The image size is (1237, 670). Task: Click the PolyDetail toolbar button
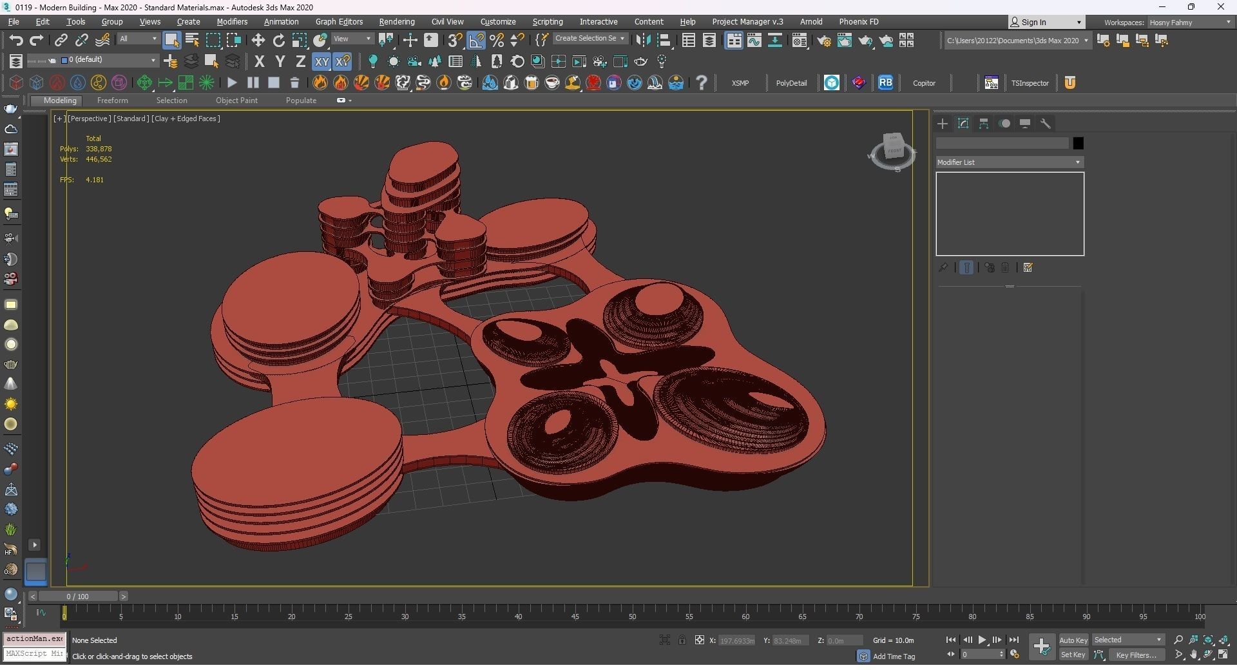(x=791, y=83)
